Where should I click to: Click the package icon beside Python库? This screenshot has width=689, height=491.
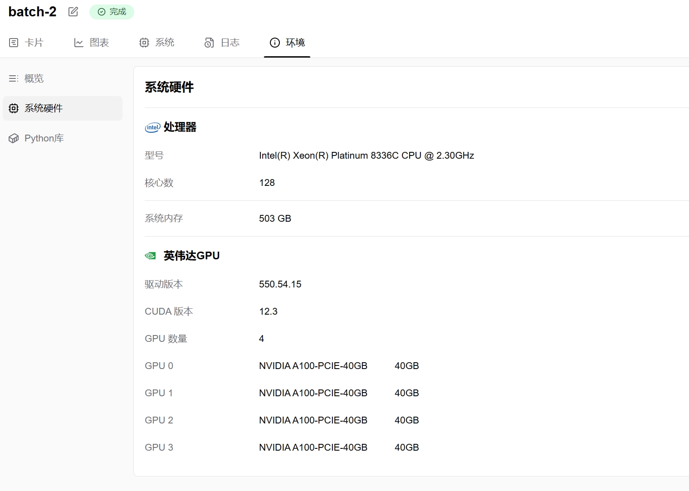[x=14, y=138]
